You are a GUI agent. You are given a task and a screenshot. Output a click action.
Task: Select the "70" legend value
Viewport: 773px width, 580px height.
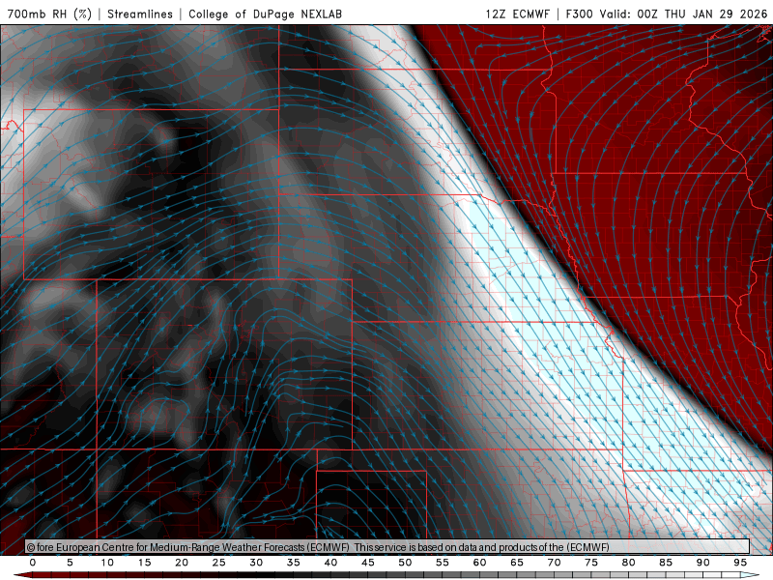pos(554,563)
